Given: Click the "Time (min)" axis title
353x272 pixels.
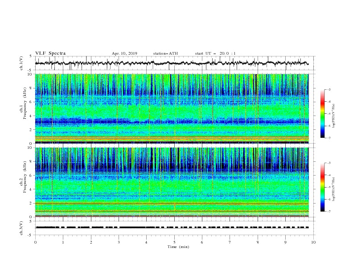Looking at the screenshot, I should click(x=178, y=247).
